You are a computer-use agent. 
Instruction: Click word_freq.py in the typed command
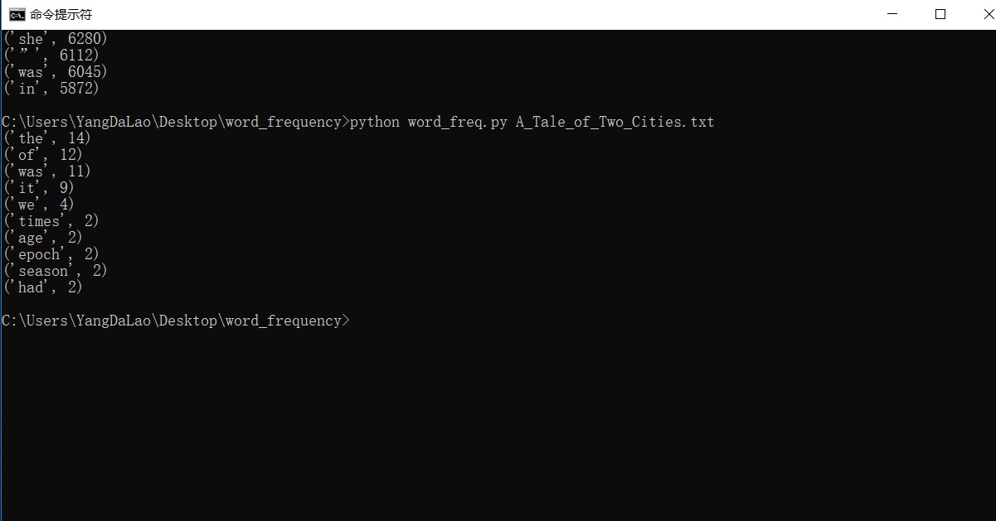pos(457,122)
